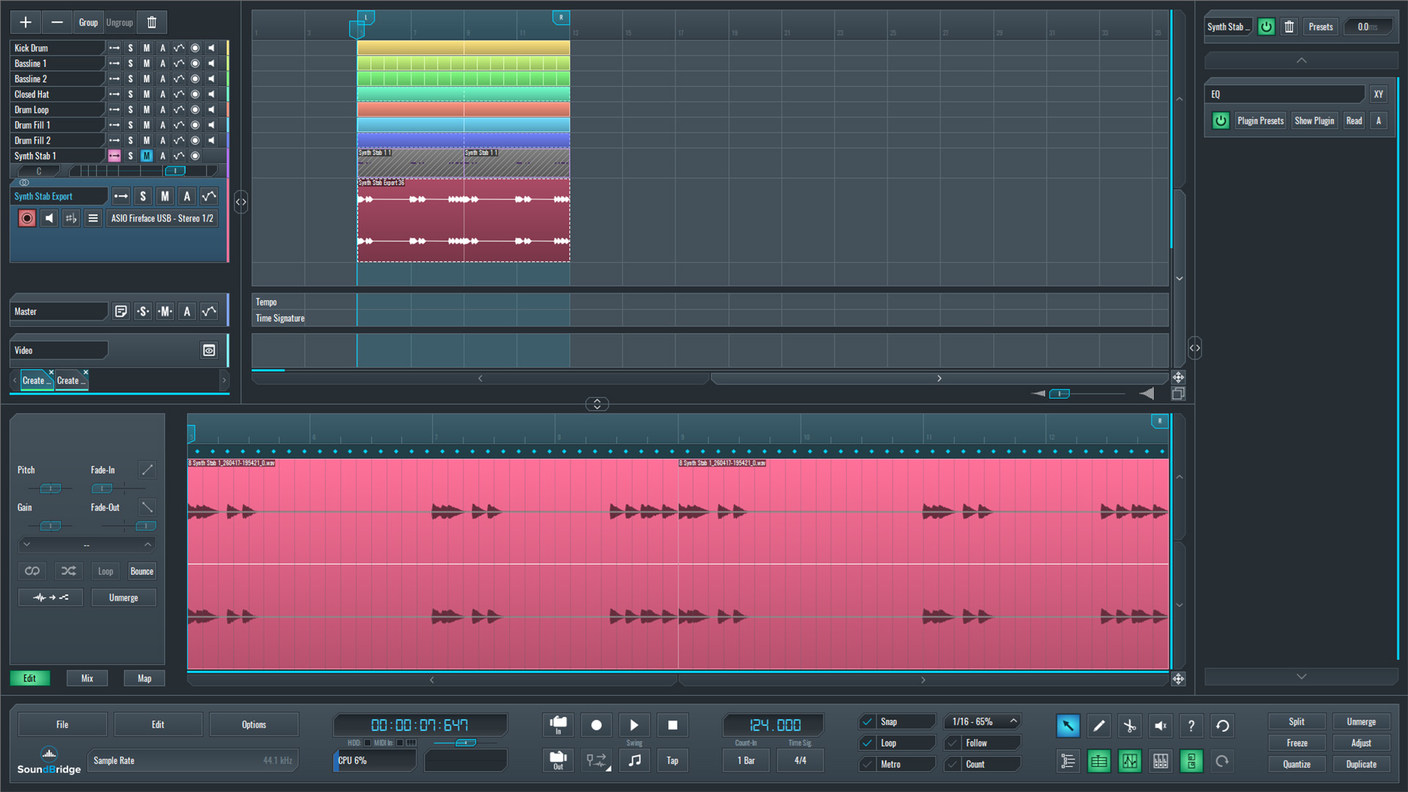Select the mute speaker tool
1408x792 pixels.
[1160, 726]
